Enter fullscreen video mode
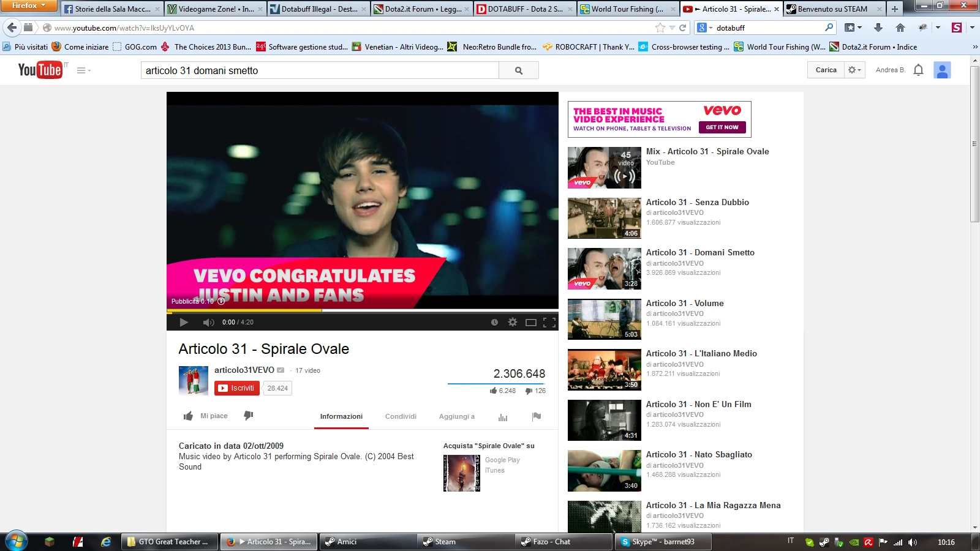The height and width of the screenshot is (551, 980). pyautogui.click(x=549, y=322)
